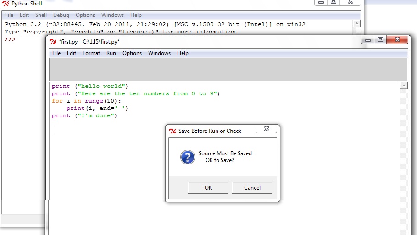Open Options menu in first.py editor
The image size is (417, 235).
tap(132, 53)
